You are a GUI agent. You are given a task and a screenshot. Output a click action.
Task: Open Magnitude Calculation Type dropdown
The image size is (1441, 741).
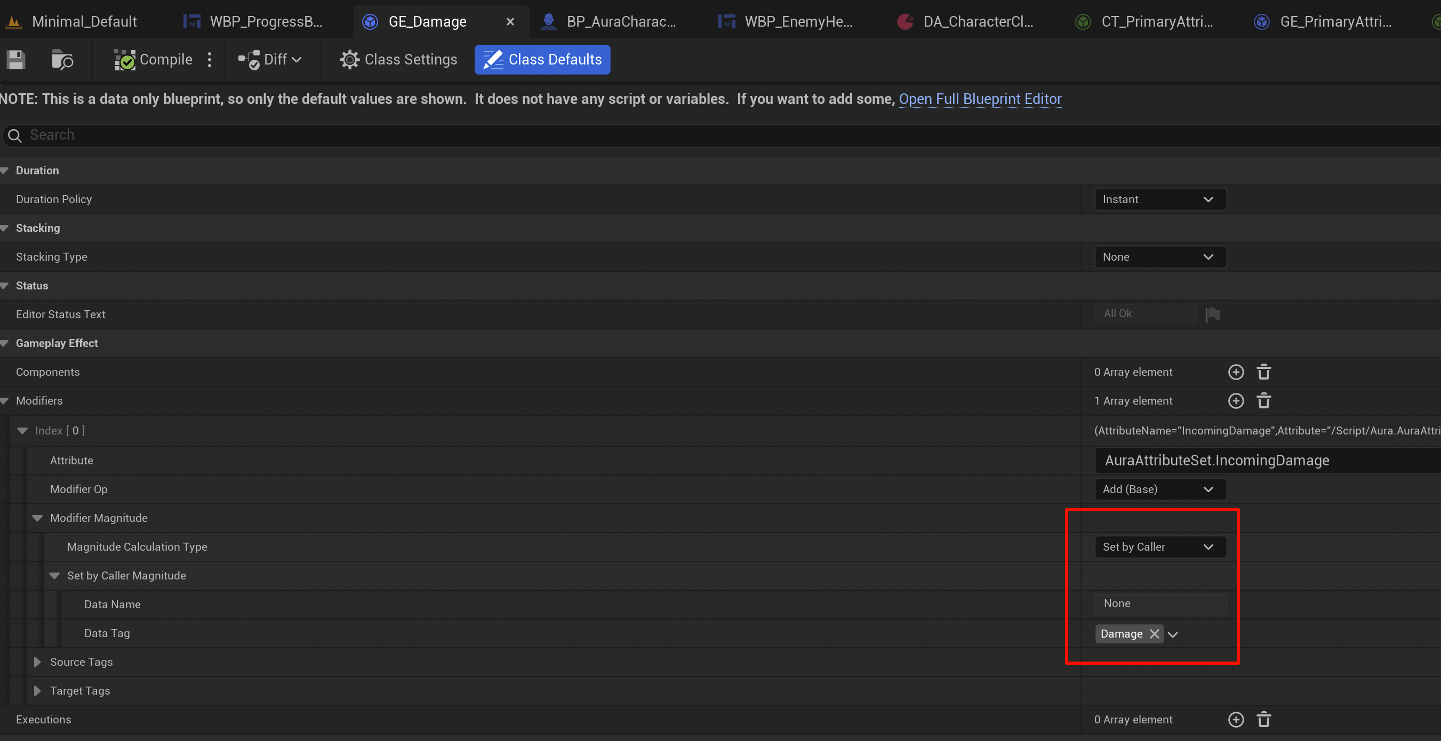click(1159, 547)
